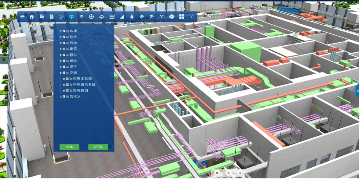Uncheck the 综合 layer checkbox
Screen dimensions: 359x179
point(64,37)
